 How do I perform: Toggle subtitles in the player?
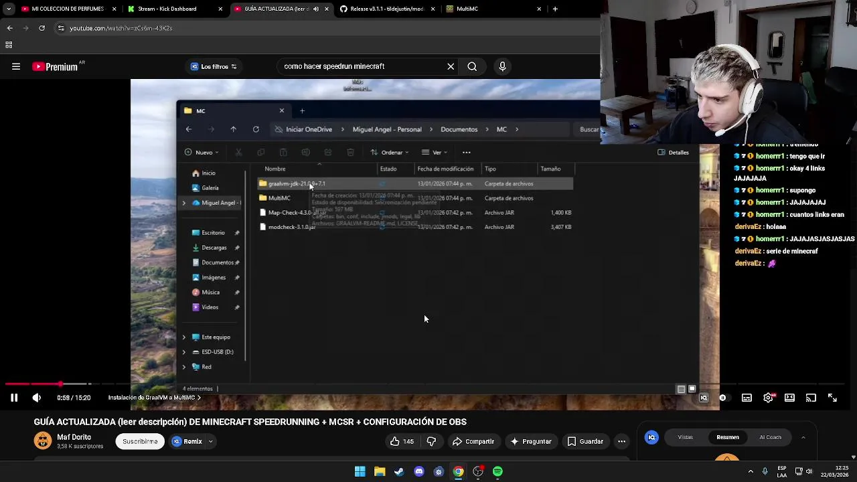tap(747, 398)
